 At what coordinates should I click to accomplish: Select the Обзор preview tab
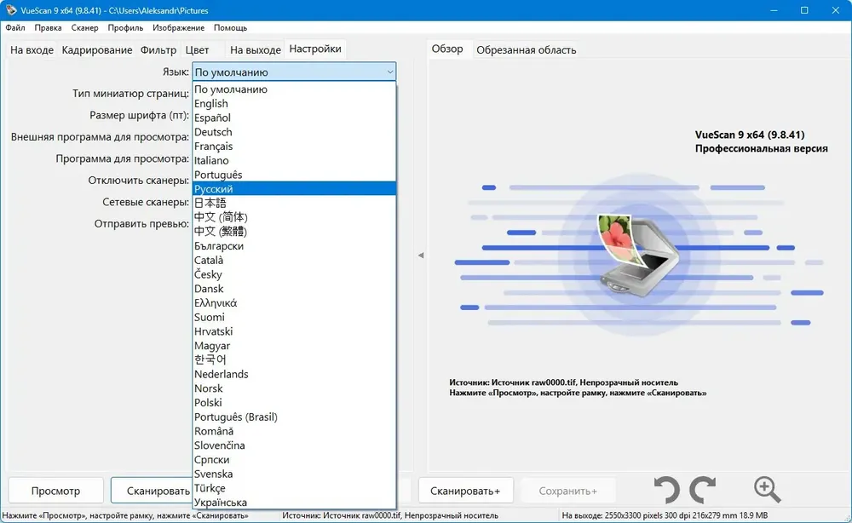pos(447,49)
